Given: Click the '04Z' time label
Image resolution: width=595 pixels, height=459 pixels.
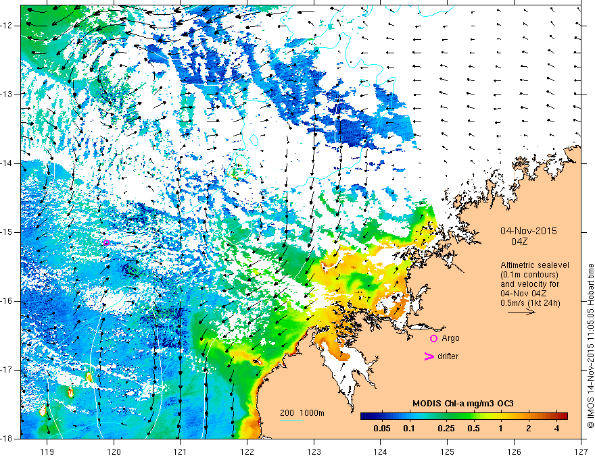Looking at the screenshot, I should 519,242.
